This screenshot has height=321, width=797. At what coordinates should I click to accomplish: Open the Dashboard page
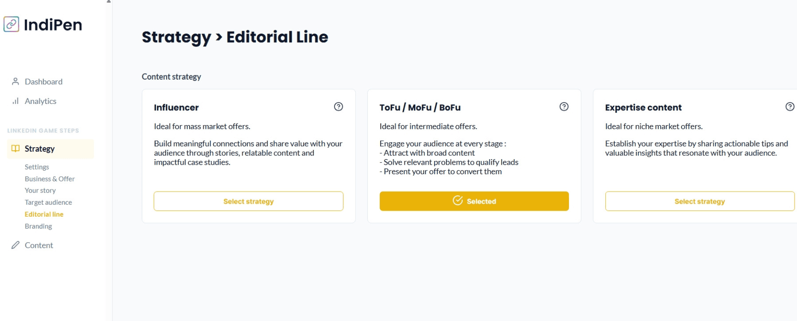point(43,82)
